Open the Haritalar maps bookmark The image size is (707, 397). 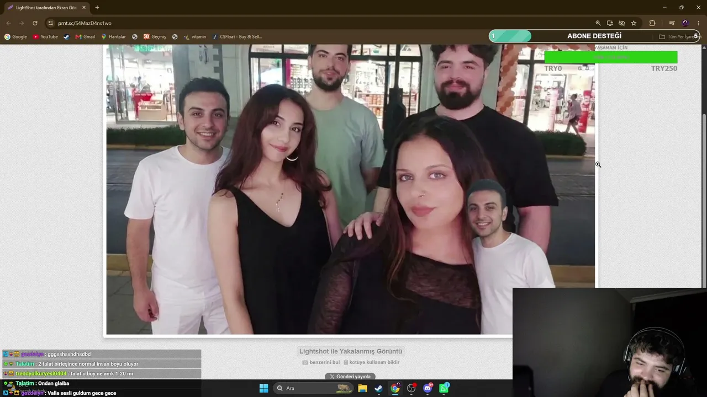coord(113,37)
